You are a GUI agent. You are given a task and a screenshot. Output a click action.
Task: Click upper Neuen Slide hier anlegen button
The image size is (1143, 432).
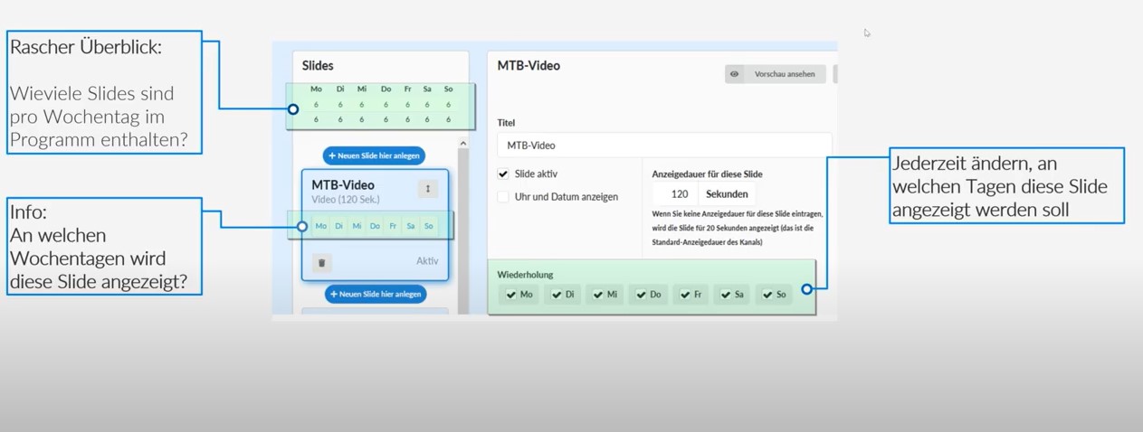pyautogui.click(x=374, y=155)
